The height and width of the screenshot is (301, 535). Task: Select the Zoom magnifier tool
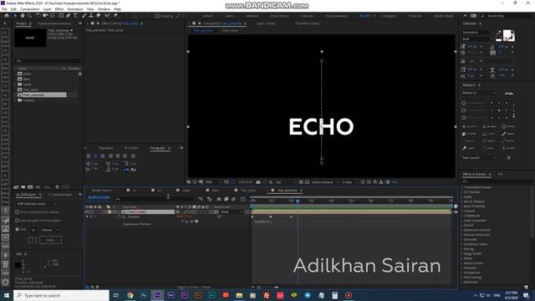30,16
